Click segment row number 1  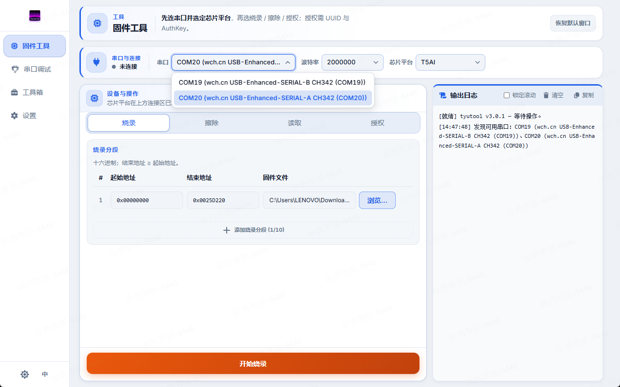pyautogui.click(x=101, y=200)
